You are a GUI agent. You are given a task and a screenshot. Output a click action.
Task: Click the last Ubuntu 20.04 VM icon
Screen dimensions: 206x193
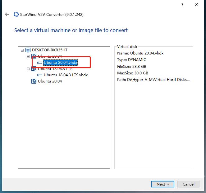coord(34,81)
